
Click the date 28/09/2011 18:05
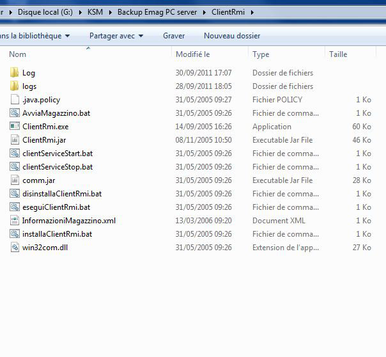(x=203, y=86)
